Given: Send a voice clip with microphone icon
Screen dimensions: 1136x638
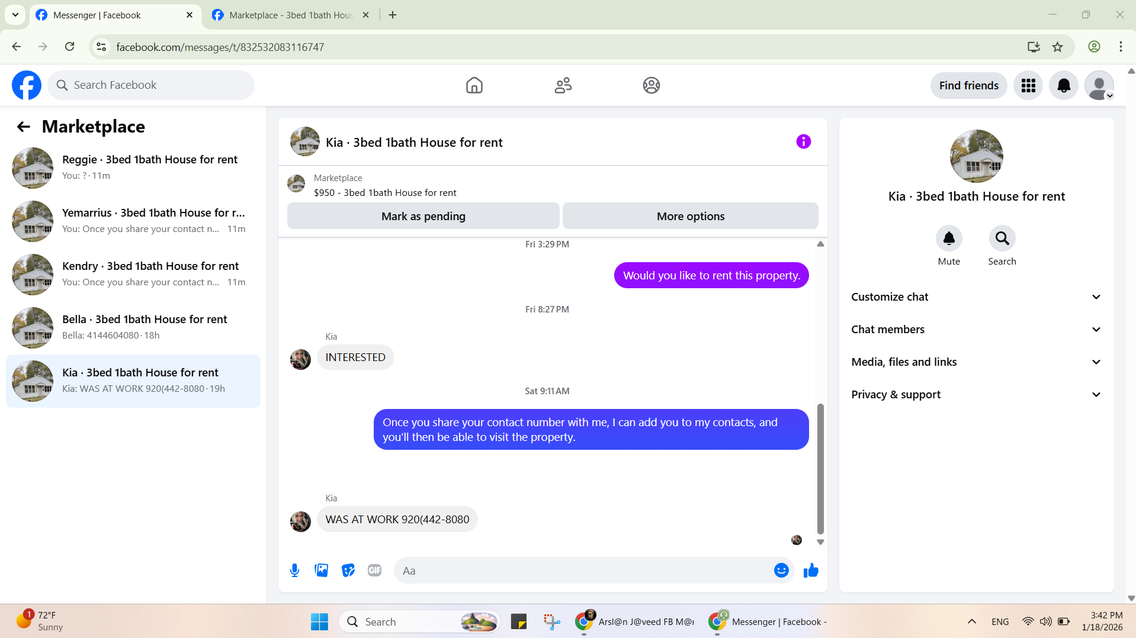Looking at the screenshot, I should pos(294,571).
